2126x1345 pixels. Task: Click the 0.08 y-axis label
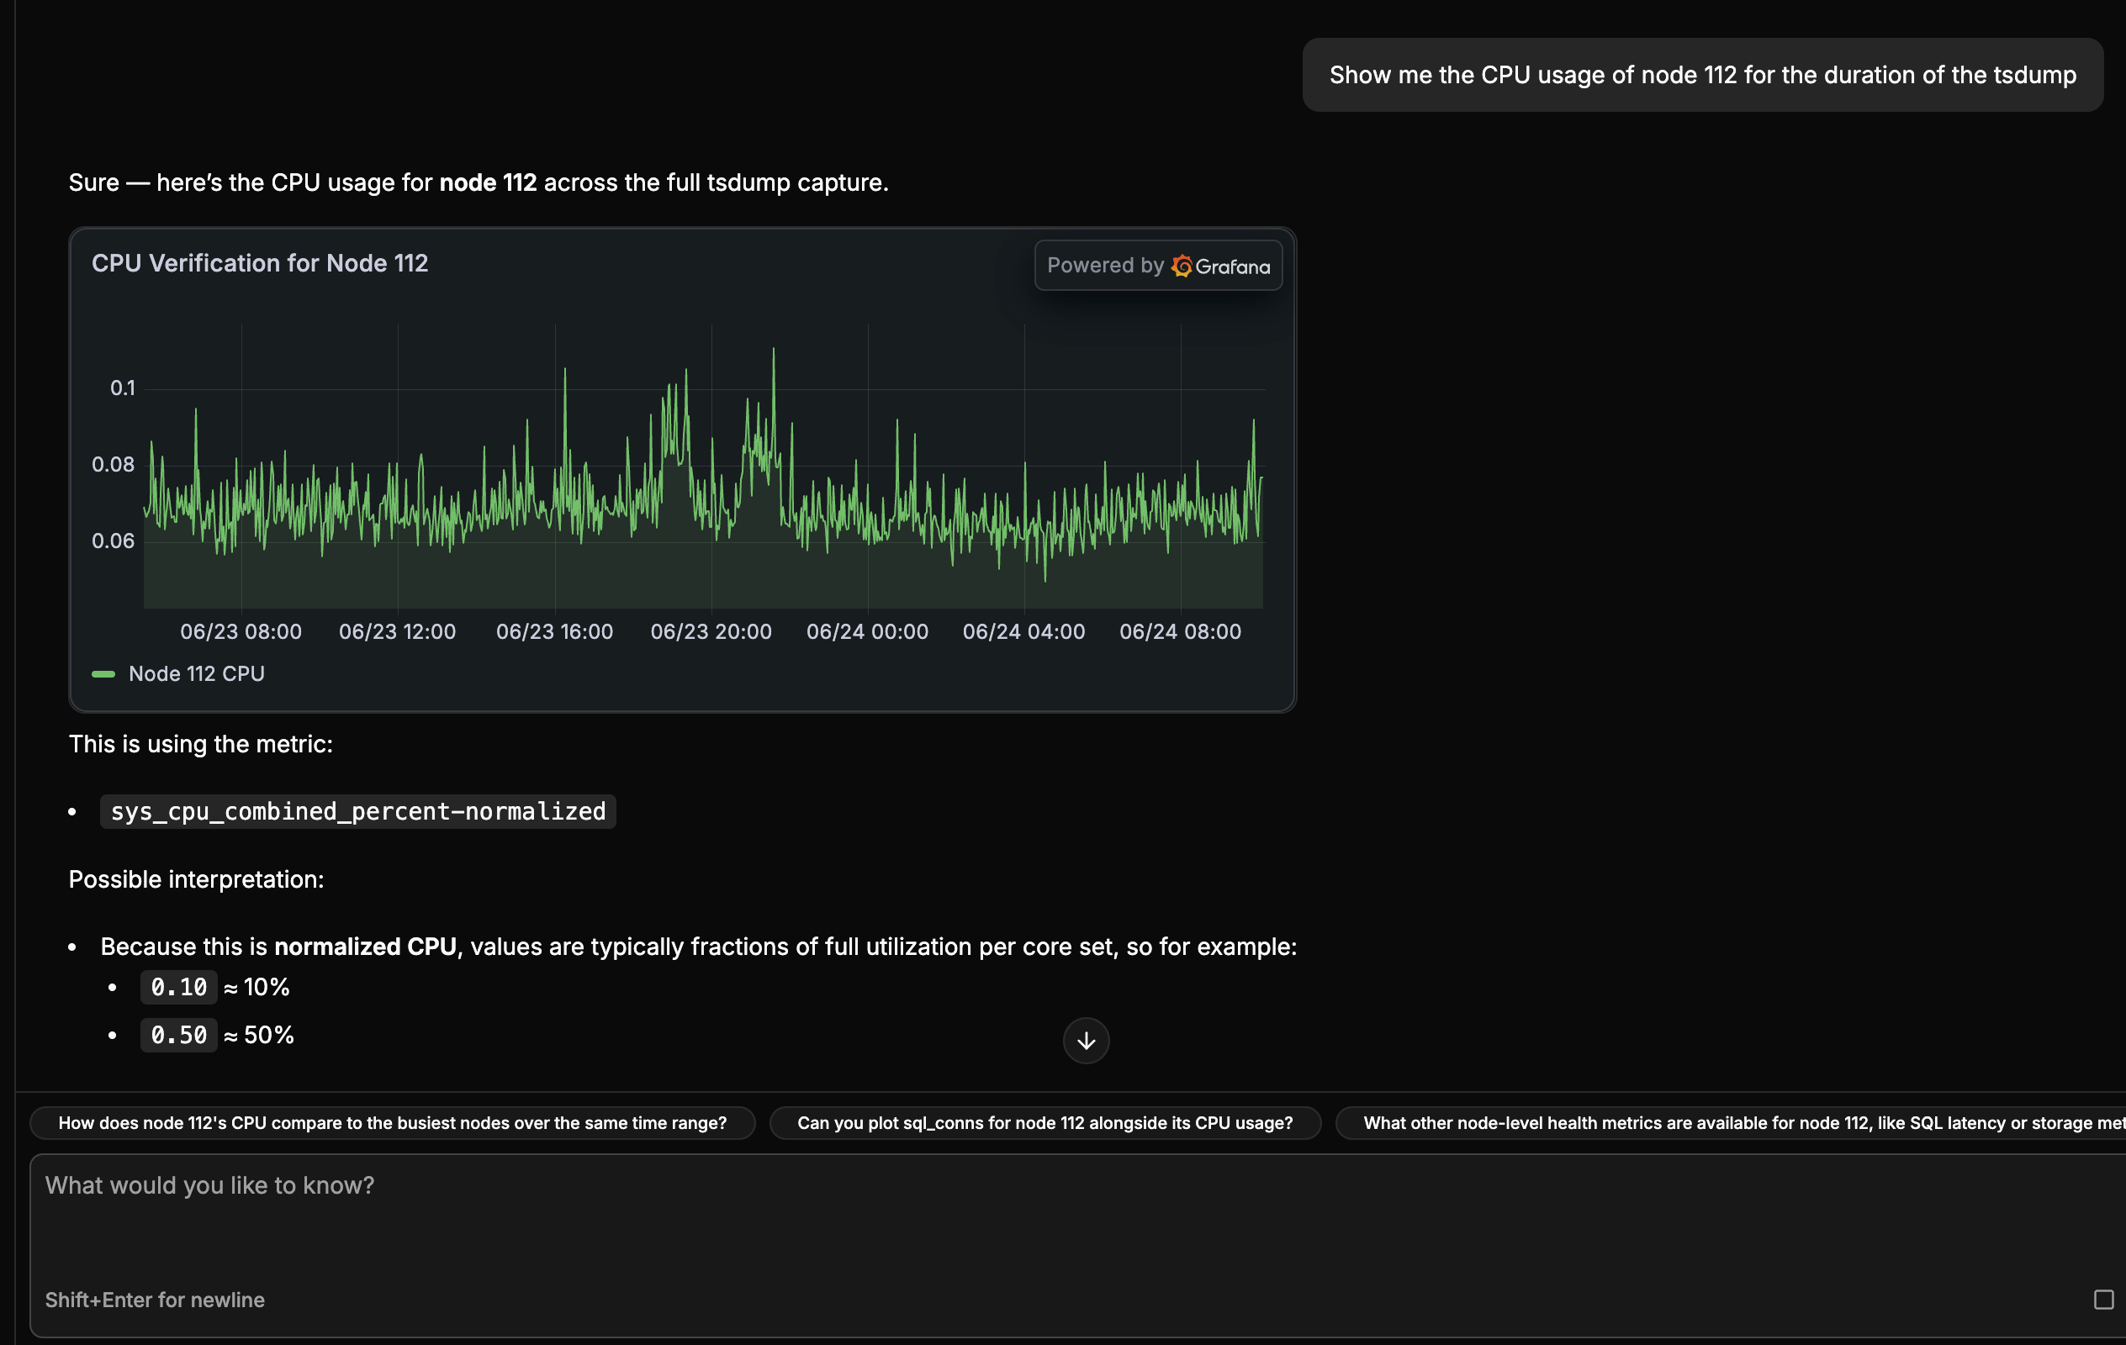pyautogui.click(x=113, y=464)
